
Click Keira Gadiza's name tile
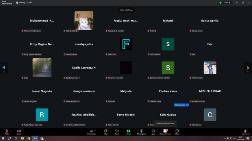click(168, 115)
